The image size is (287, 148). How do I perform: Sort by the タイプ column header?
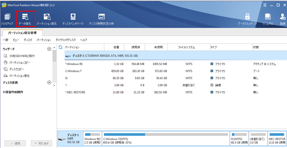click(x=231, y=47)
